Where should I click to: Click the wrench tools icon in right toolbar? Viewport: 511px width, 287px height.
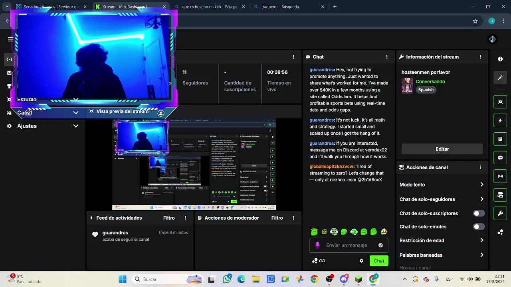coord(500,213)
